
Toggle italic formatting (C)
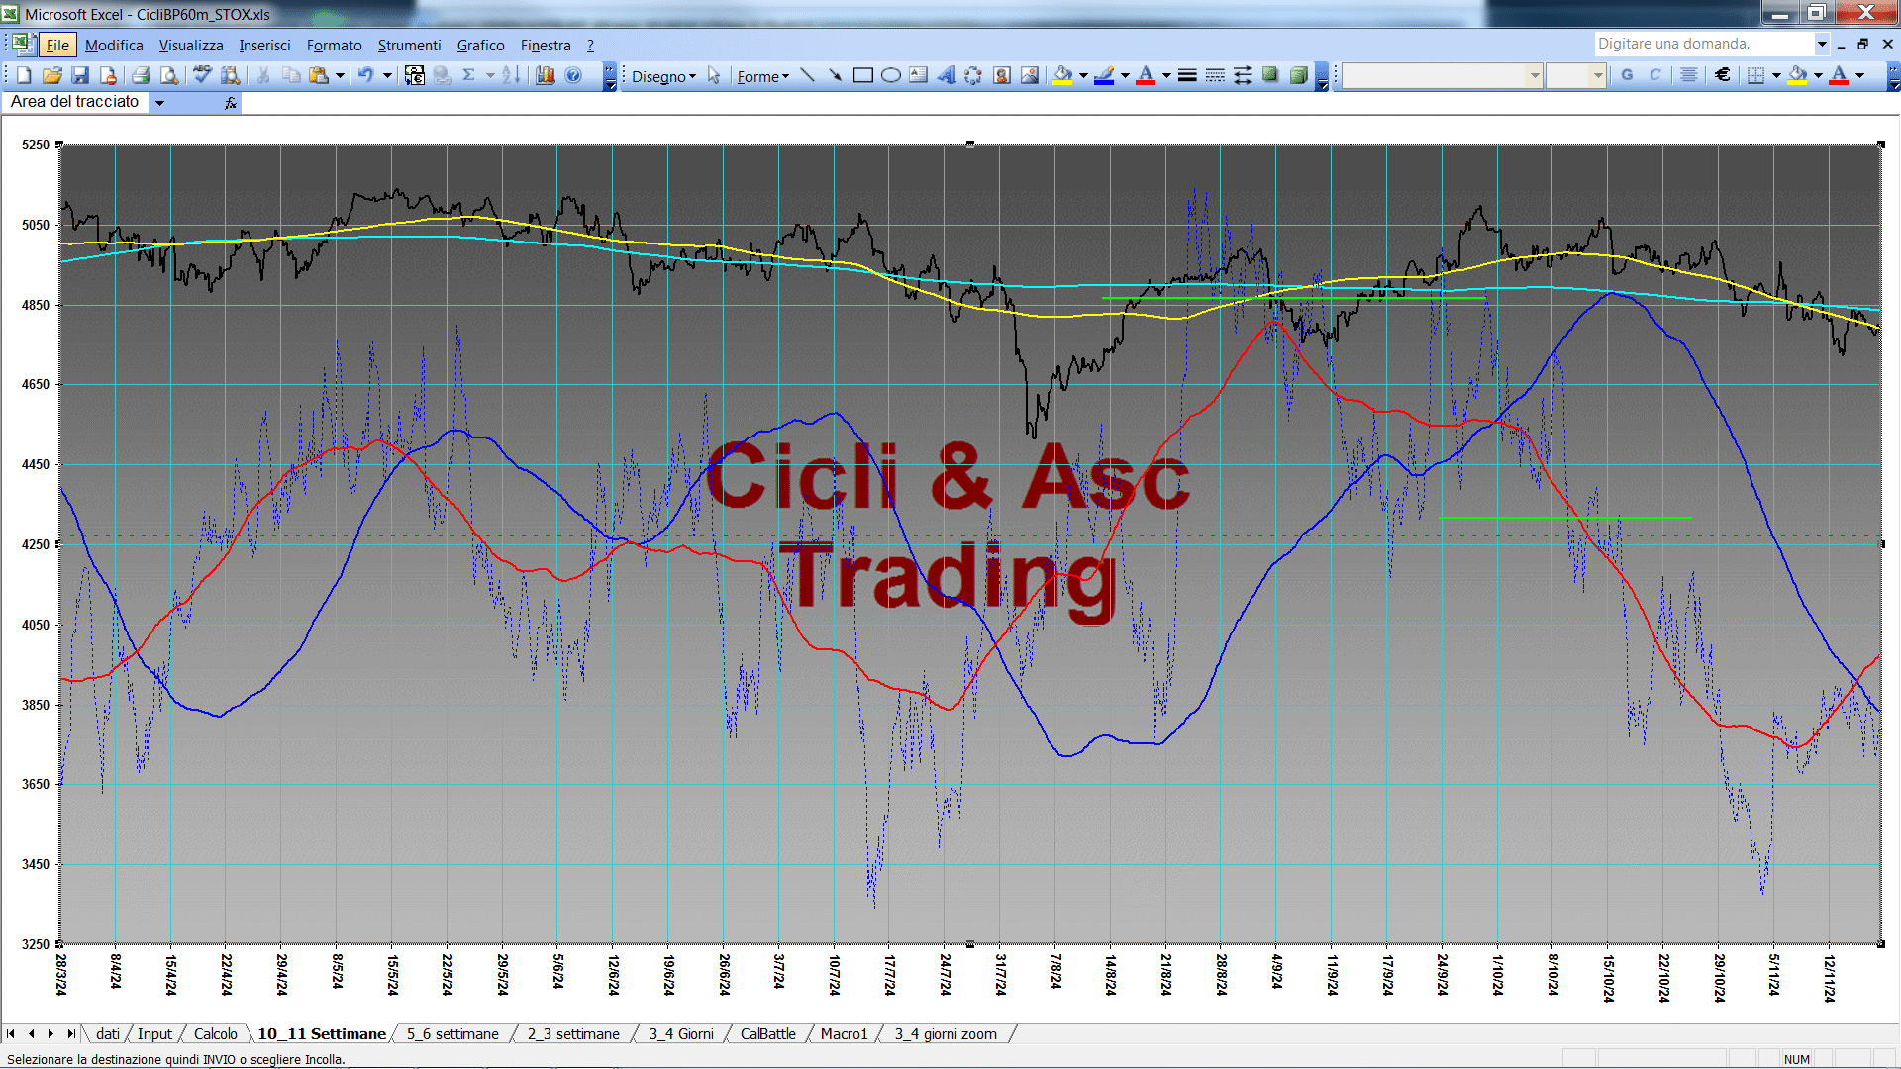click(1654, 75)
